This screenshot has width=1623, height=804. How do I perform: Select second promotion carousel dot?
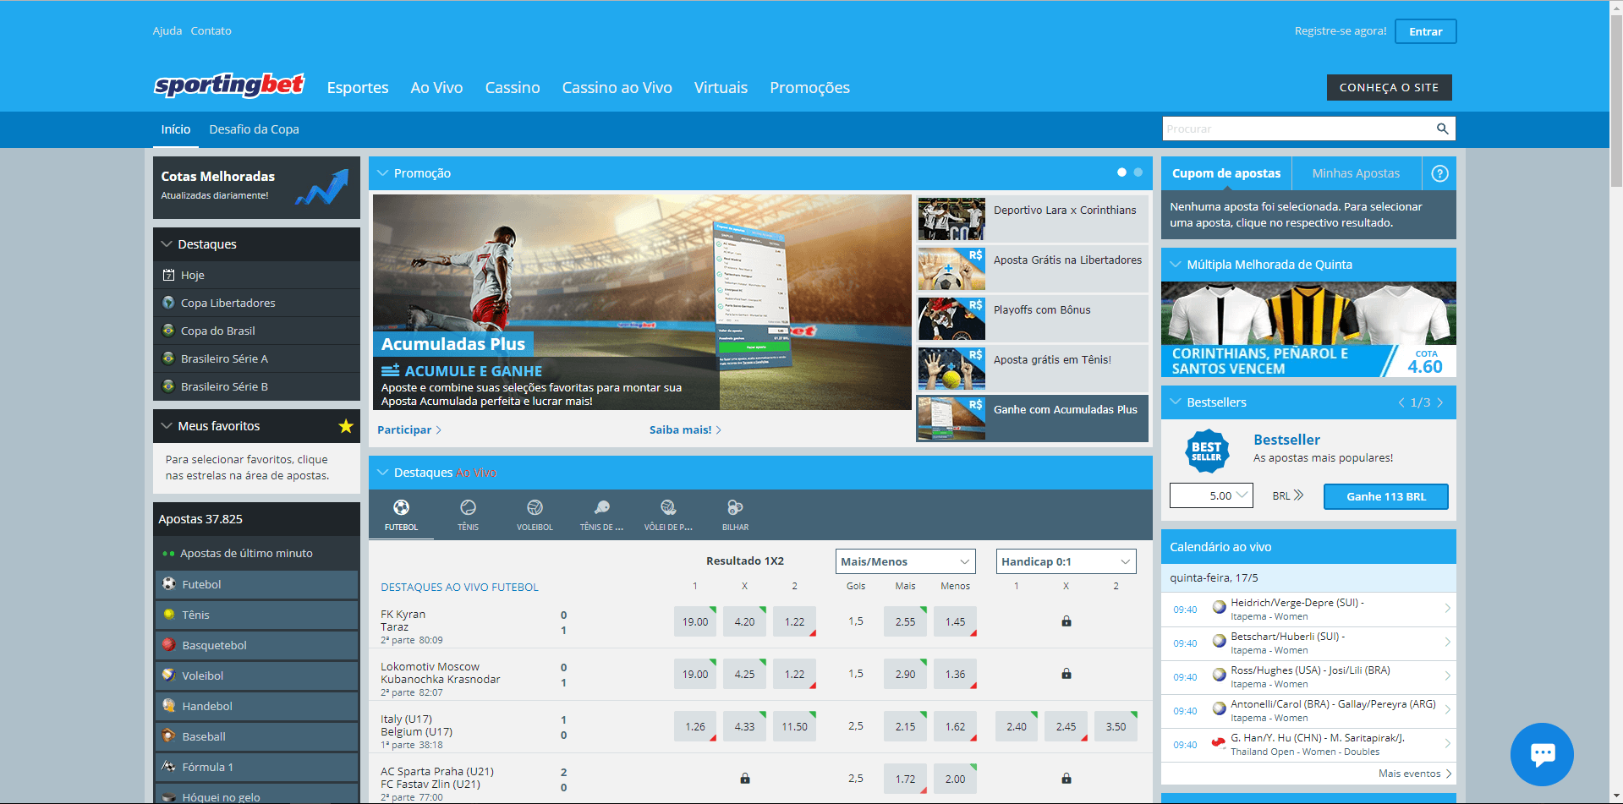coord(1138,172)
